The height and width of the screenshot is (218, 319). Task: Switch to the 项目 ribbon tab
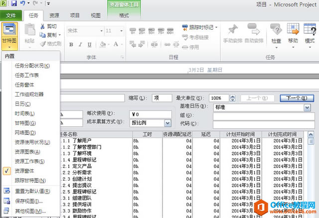coord(75,15)
